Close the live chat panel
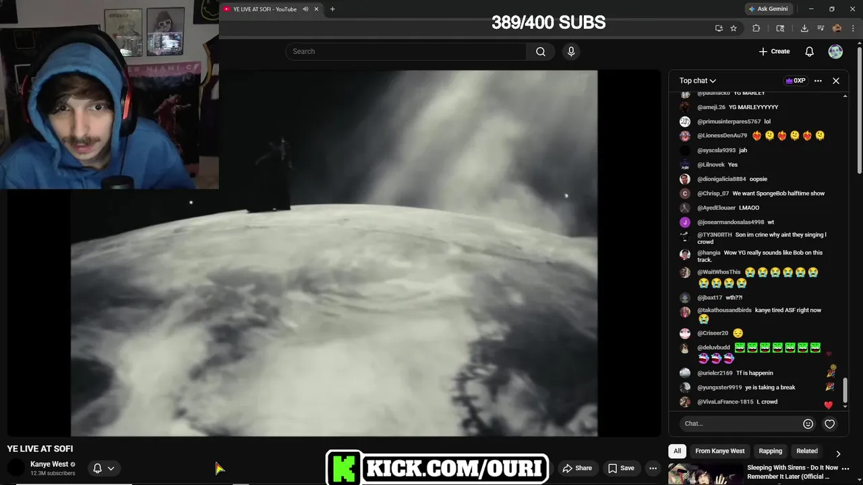863x485 pixels. (x=836, y=81)
